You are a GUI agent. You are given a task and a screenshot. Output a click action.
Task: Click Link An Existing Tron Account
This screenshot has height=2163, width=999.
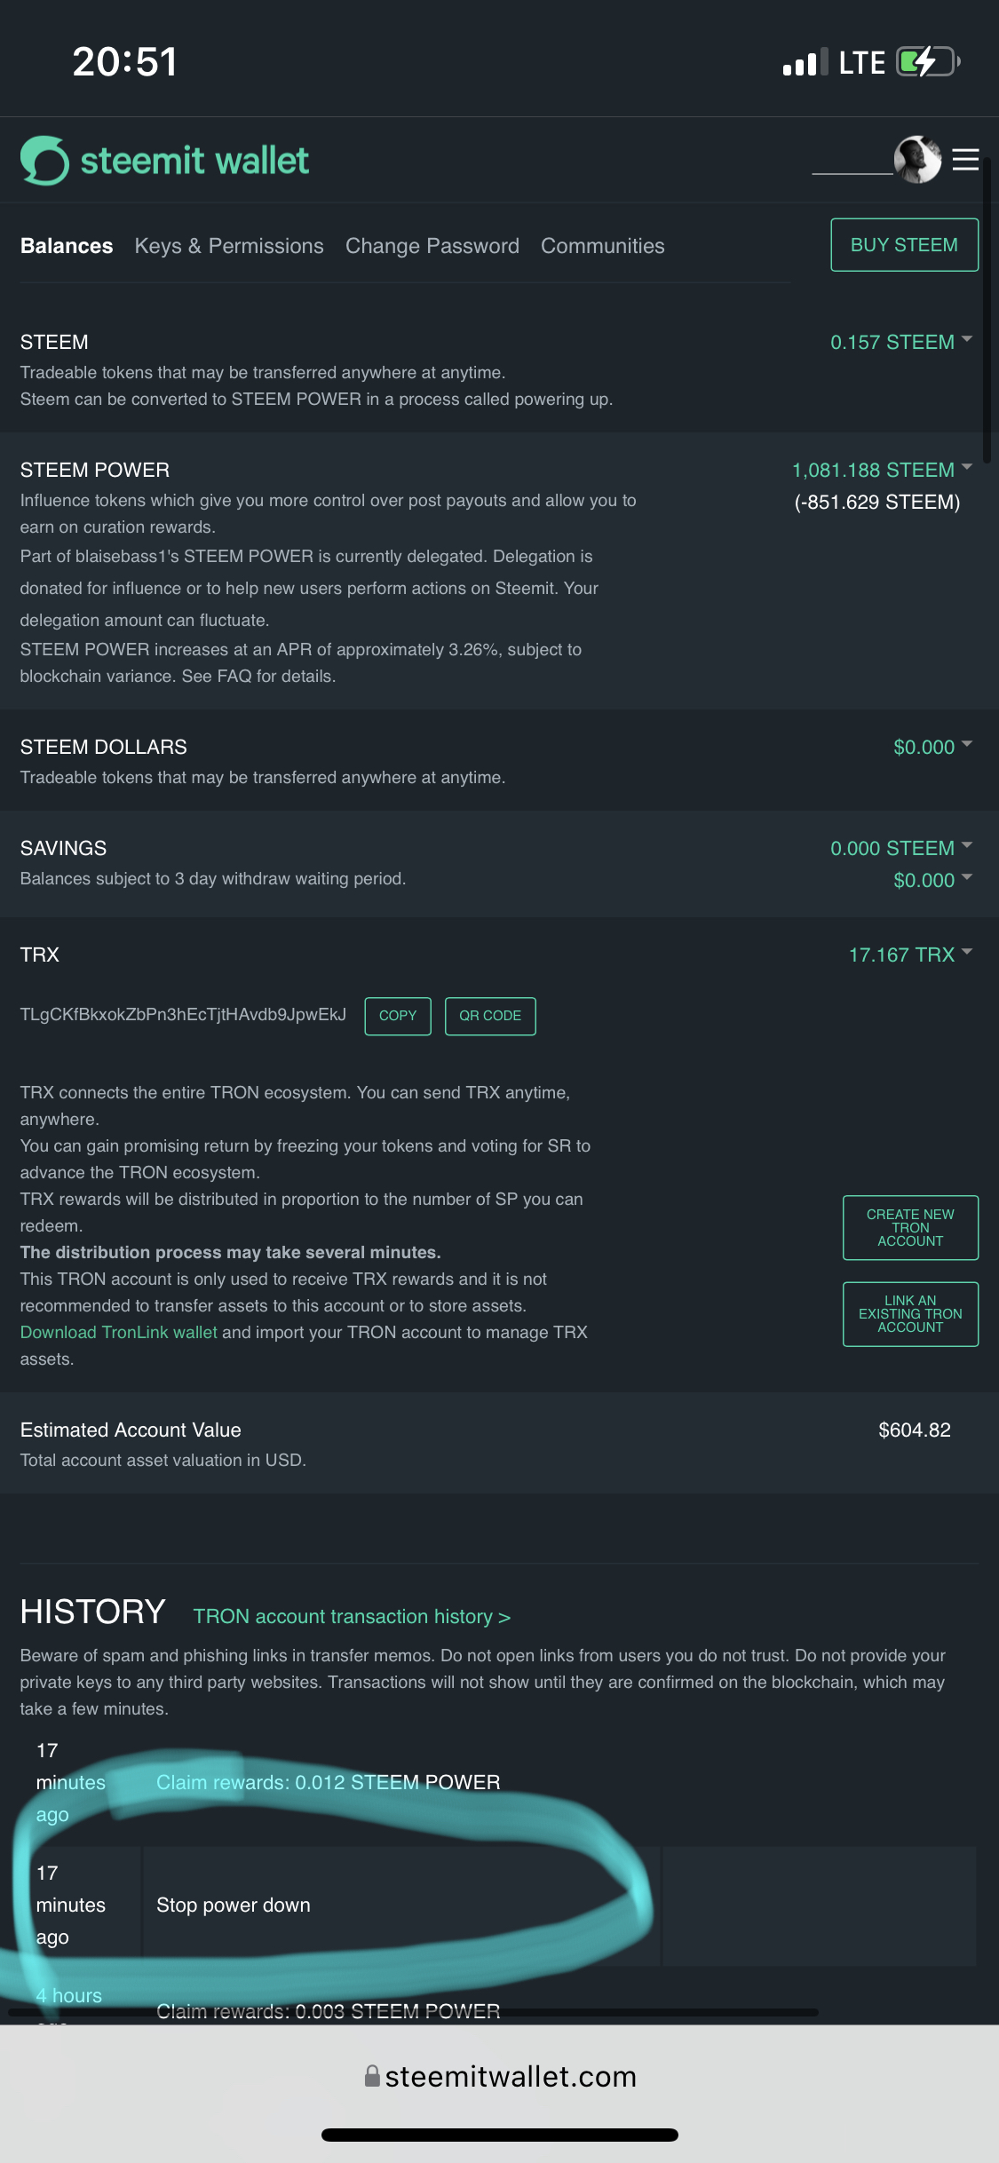(910, 1313)
